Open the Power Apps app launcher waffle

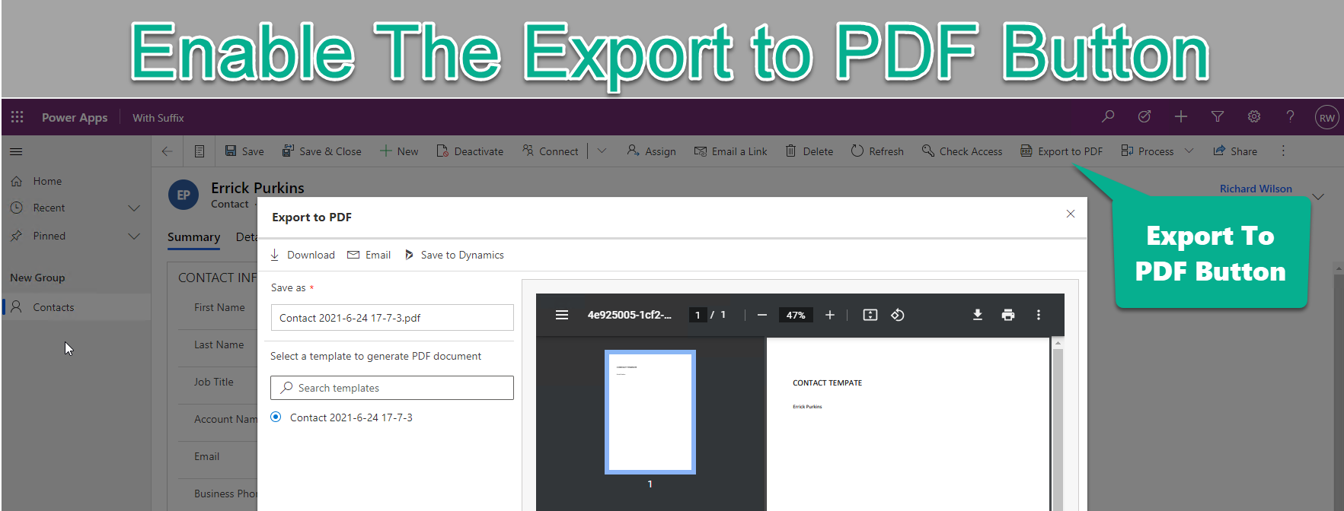[x=17, y=117]
